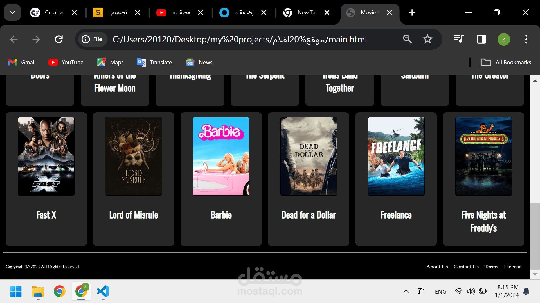This screenshot has width=540, height=303.
Task: Open the speaker volume tray icon
Action: [x=471, y=291]
